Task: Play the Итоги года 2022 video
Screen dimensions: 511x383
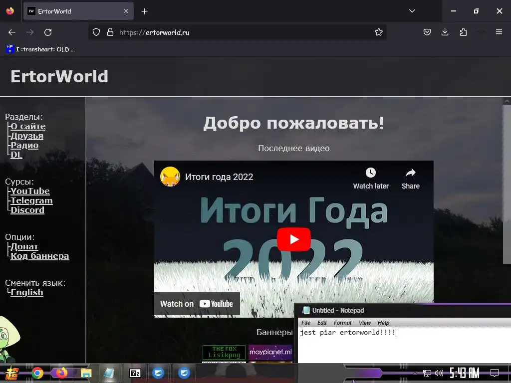Action: coord(293,239)
